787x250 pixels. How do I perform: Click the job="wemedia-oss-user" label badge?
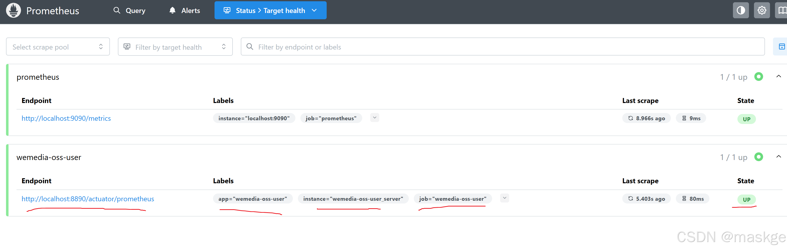point(453,199)
